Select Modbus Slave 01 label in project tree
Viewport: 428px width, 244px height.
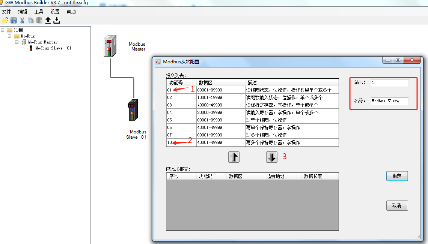point(53,48)
